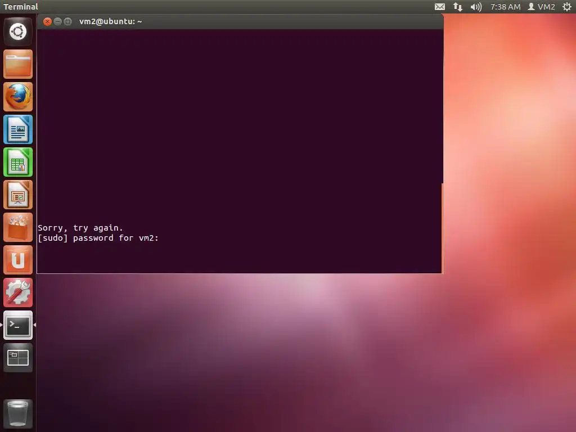Launch Firefox web browser from the launcher

(x=18, y=97)
